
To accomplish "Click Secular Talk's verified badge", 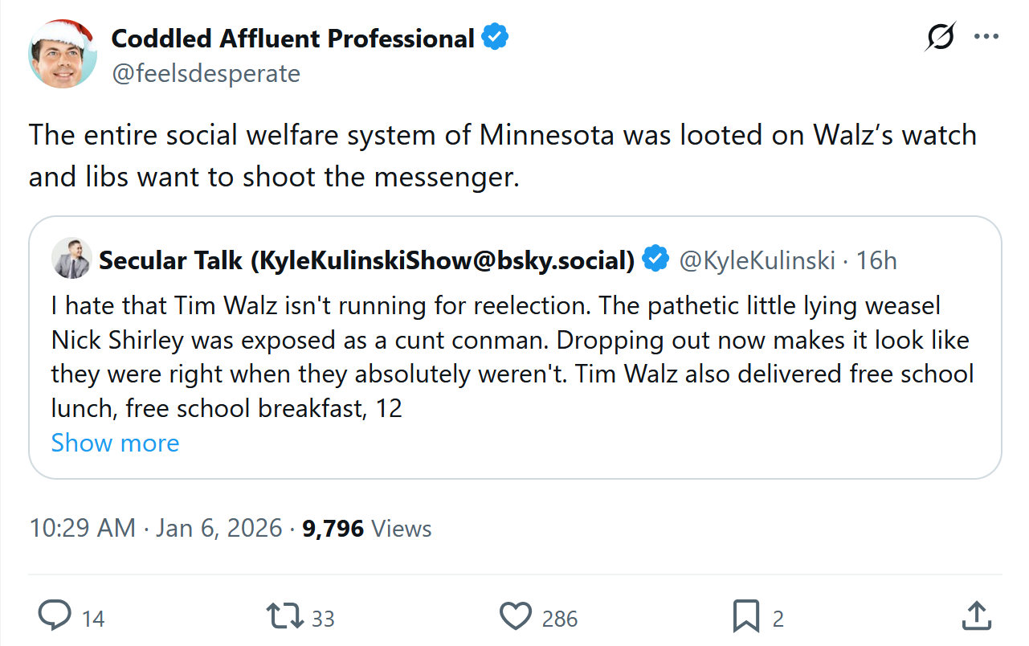I will coord(656,260).
